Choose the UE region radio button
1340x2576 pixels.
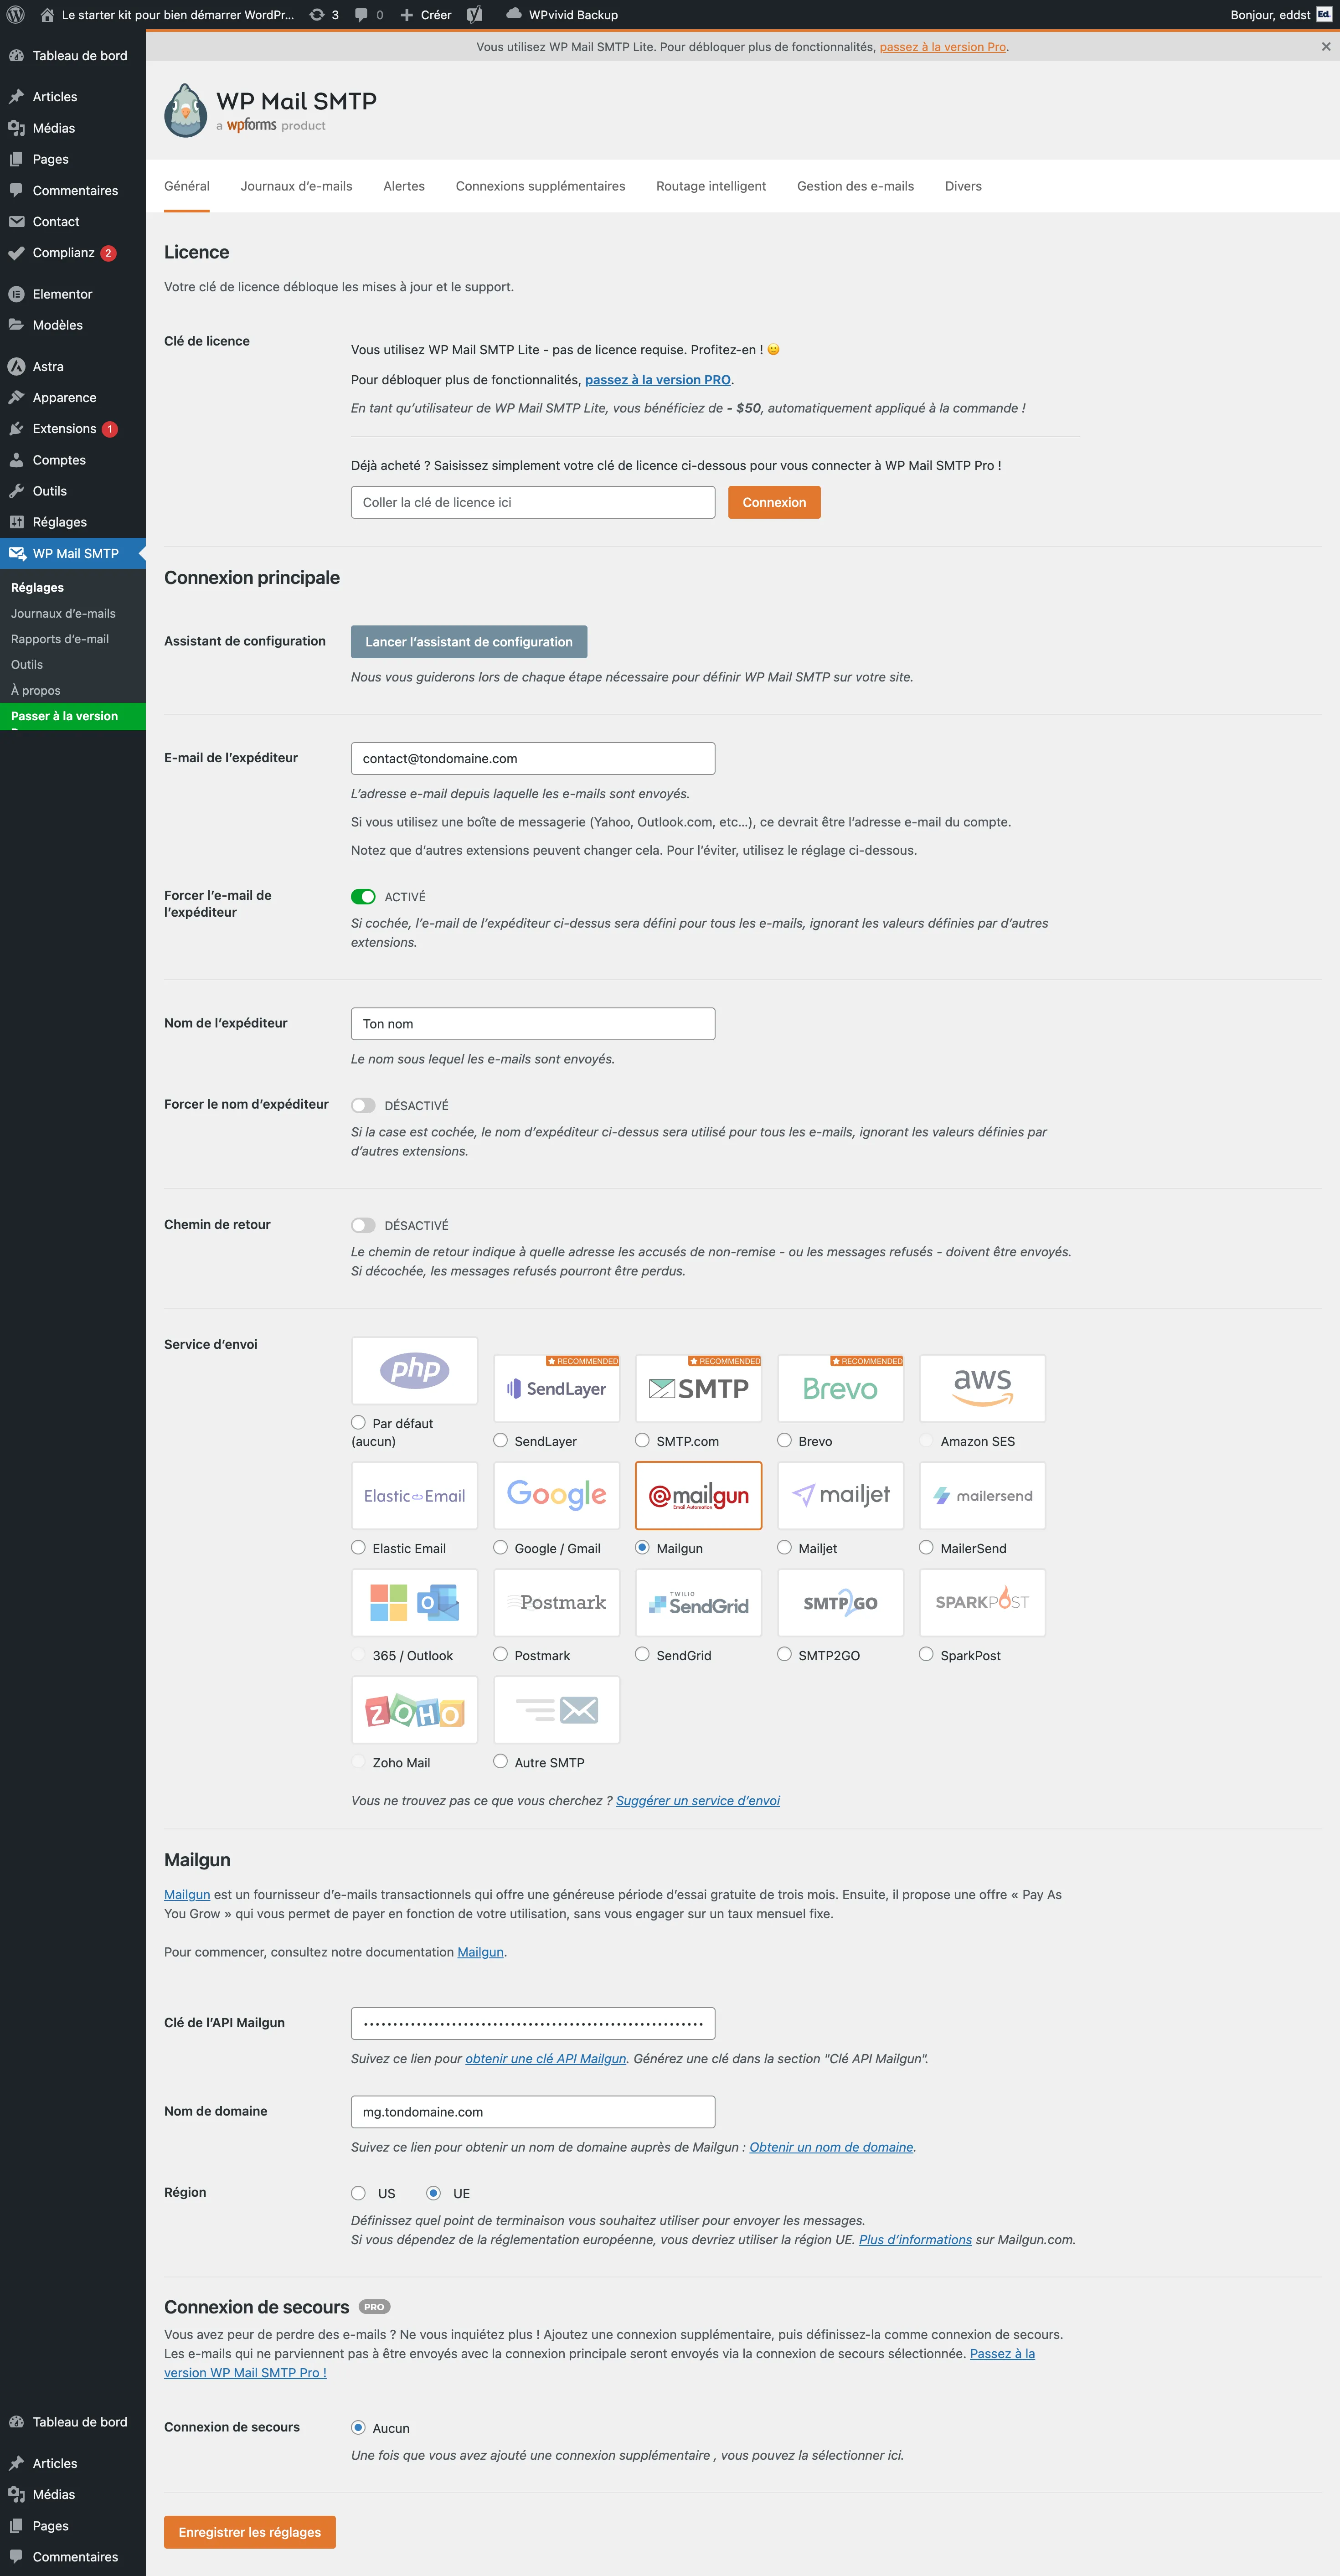pyautogui.click(x=433, y=2193)
